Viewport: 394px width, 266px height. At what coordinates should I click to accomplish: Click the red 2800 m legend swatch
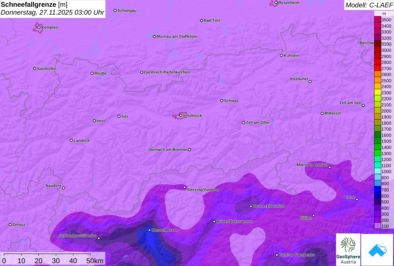pyautogui.click(x=377, y=62)
